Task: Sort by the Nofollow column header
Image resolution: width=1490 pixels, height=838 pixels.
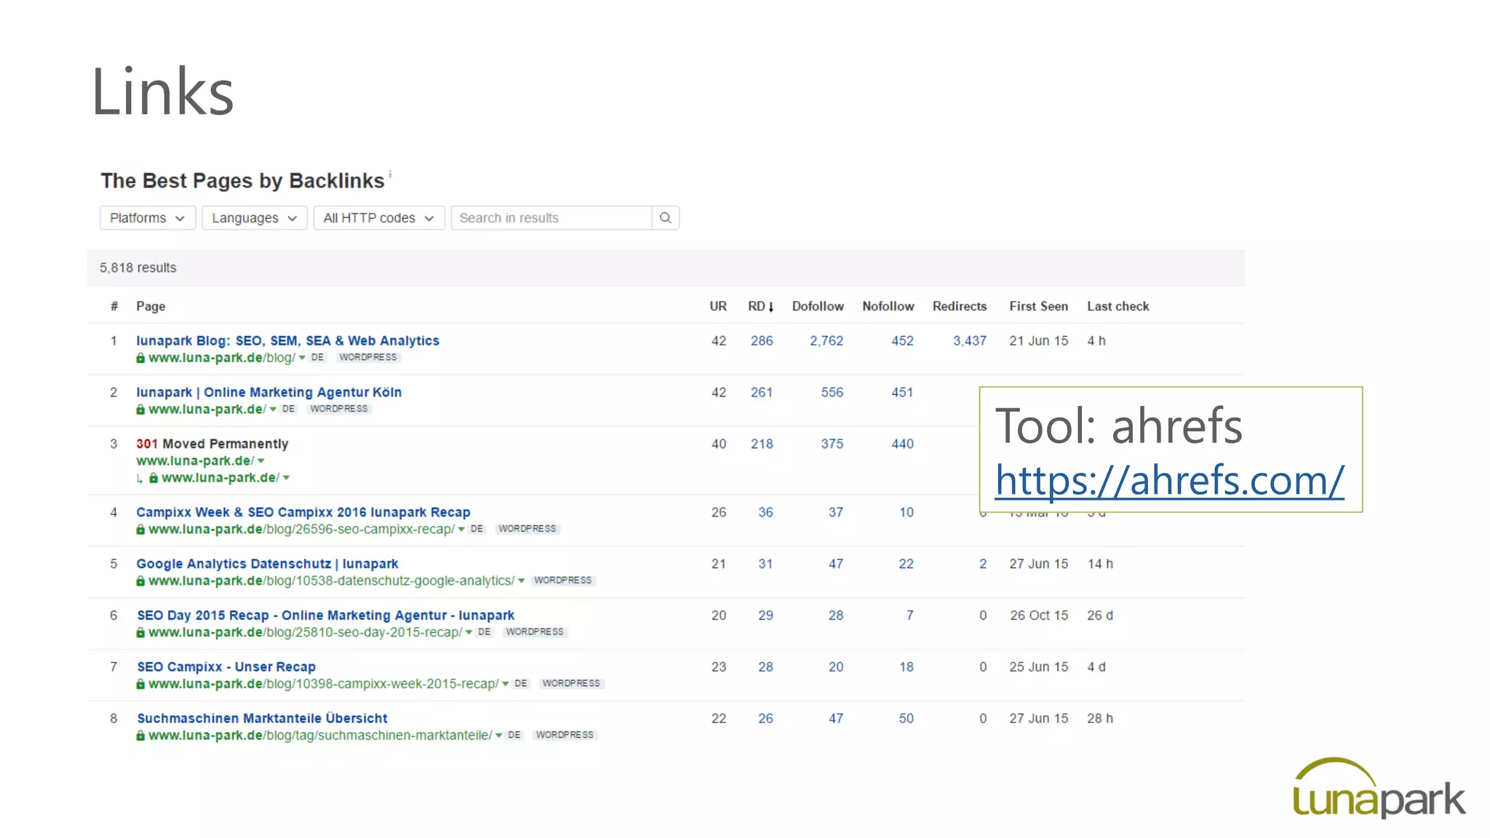Action: 888,306
